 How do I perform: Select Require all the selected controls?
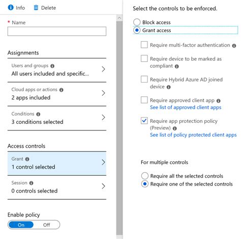[145, 176]
